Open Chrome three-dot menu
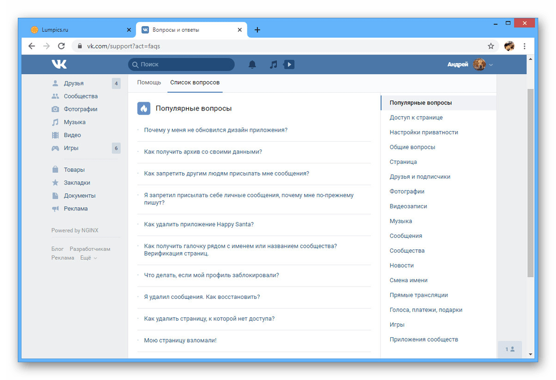The image size is (556, 380). click(x=524, y=46)
